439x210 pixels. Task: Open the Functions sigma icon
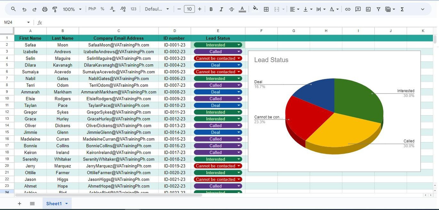(x=402, y=9)
